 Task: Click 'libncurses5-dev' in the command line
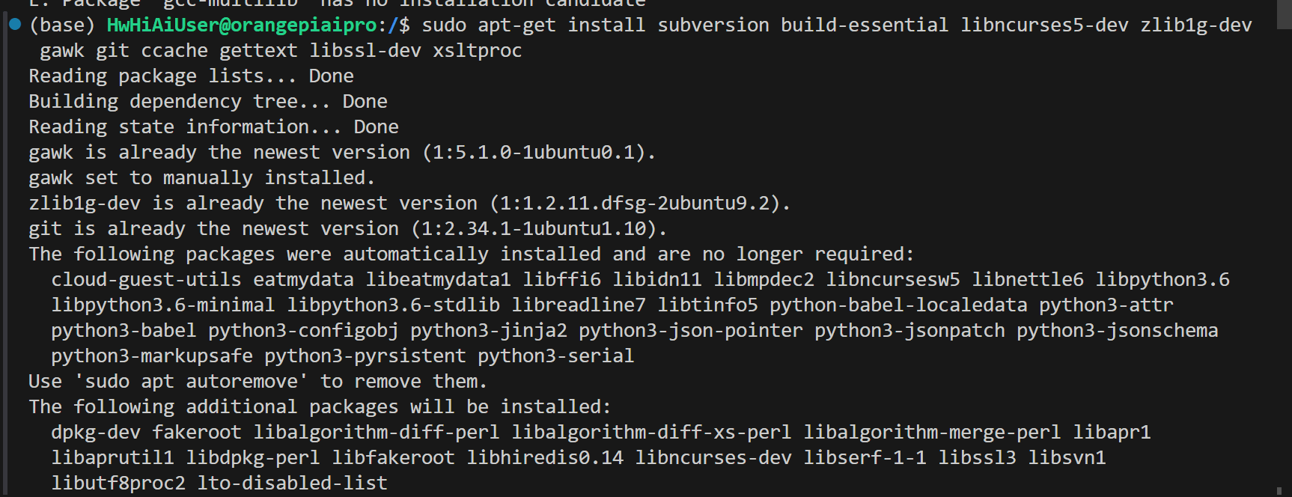coord(1045,25)
